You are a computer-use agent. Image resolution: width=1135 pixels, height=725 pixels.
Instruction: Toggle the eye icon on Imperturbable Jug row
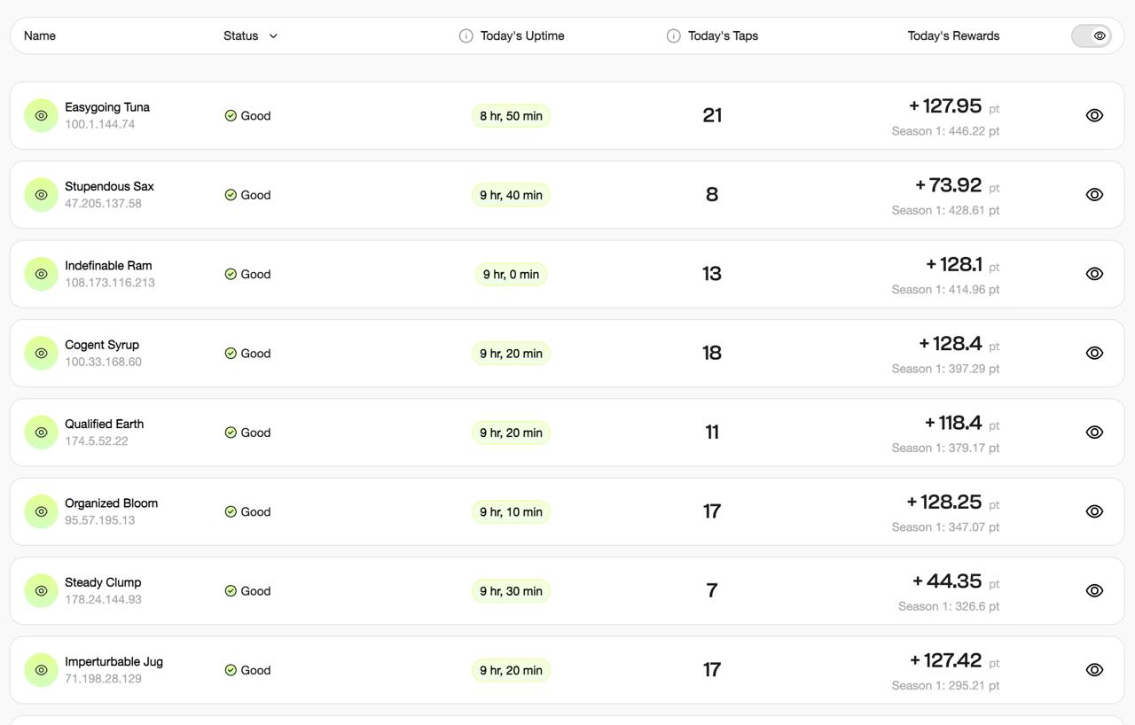click(x=1094, y=670)
